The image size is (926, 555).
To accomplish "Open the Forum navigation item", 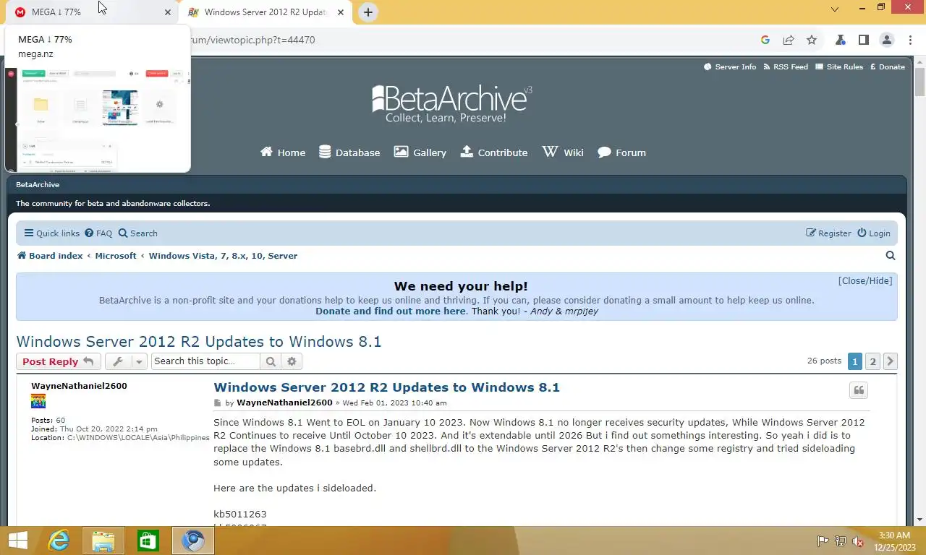I will 621,152.
